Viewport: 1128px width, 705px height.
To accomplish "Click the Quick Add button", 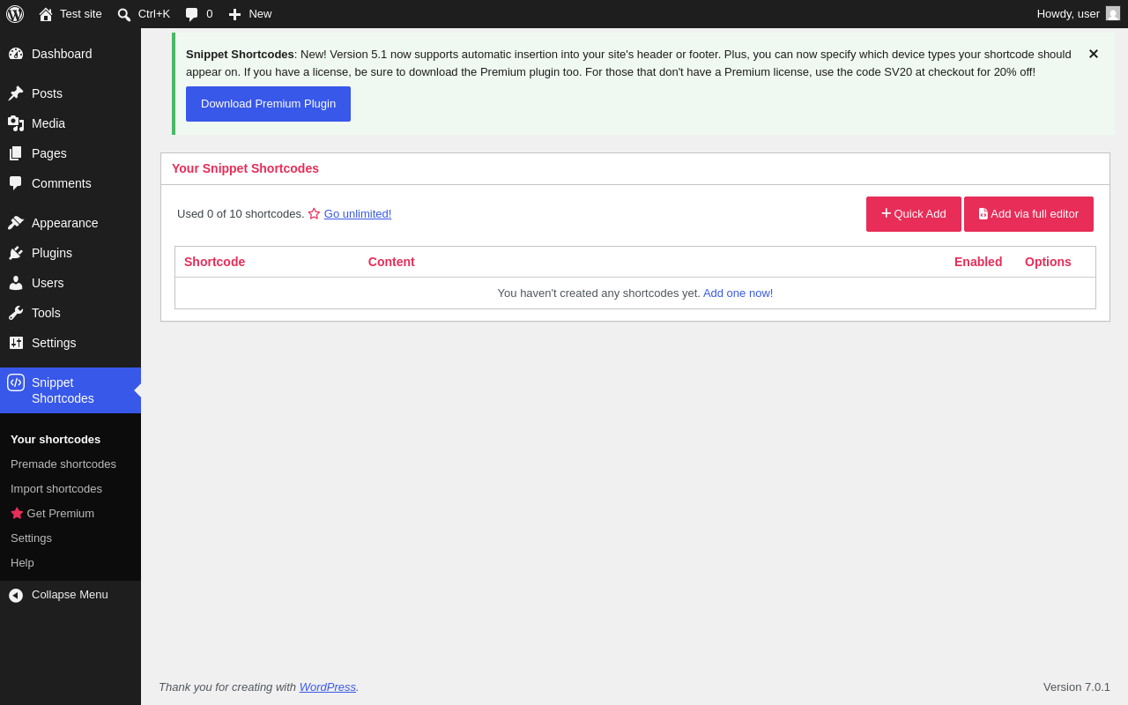I will pyautogui.click(x=914, y=214).
